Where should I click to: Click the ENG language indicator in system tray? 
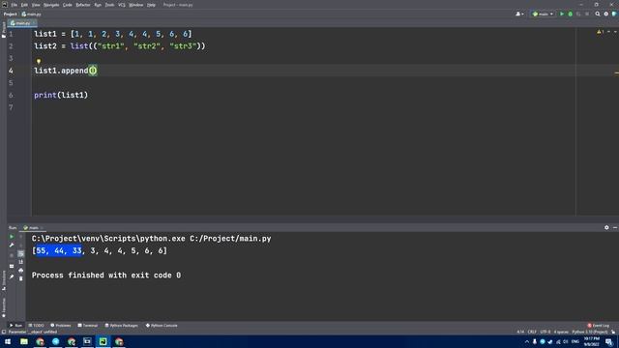[575, 341]
